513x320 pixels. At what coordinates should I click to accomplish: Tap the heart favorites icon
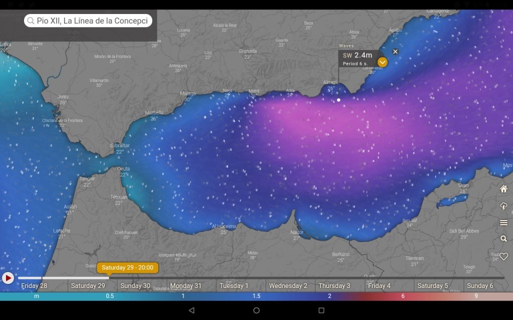click(x=503, y=256)
